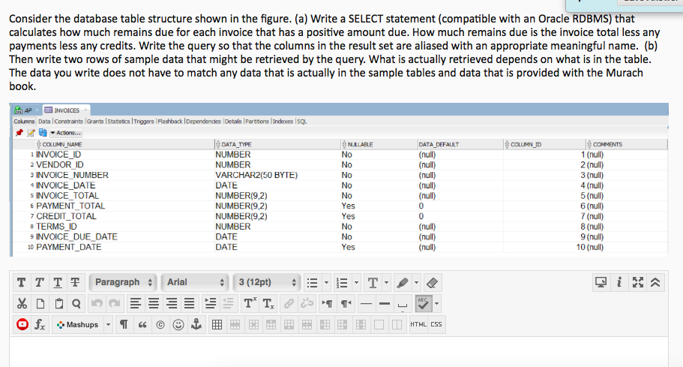Copy text with the page icon
The height and width of the screenshot is (367, 683).
pyautogui.click(x=40, y=303)
